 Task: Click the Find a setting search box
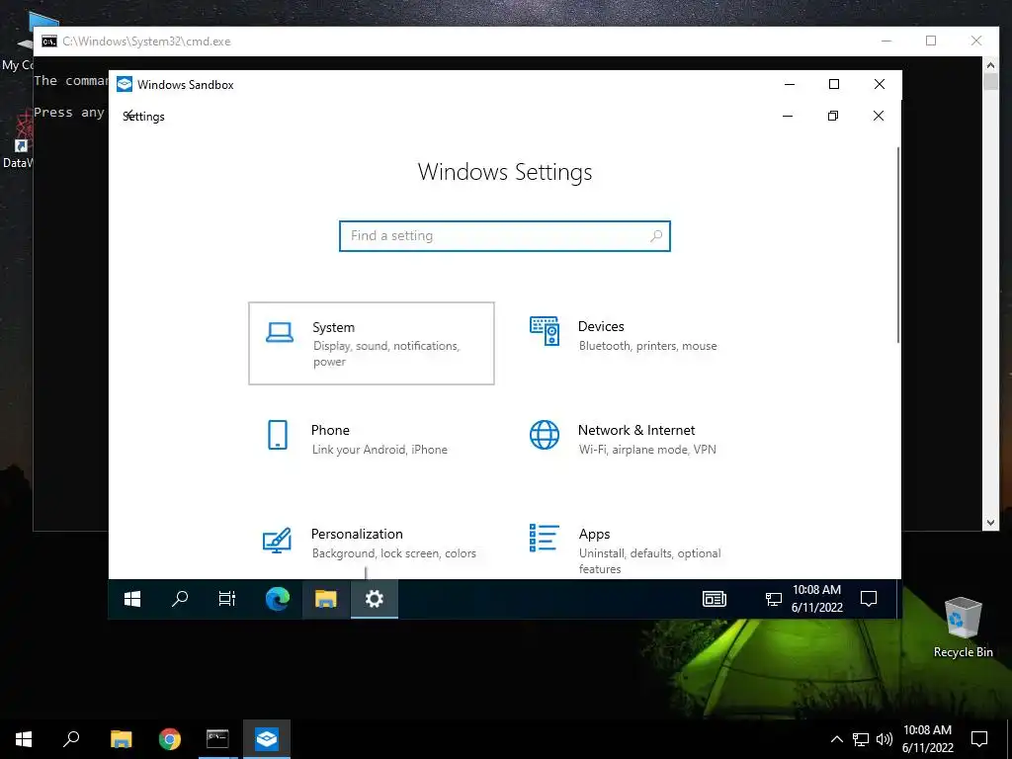click(x=505, y=236)
